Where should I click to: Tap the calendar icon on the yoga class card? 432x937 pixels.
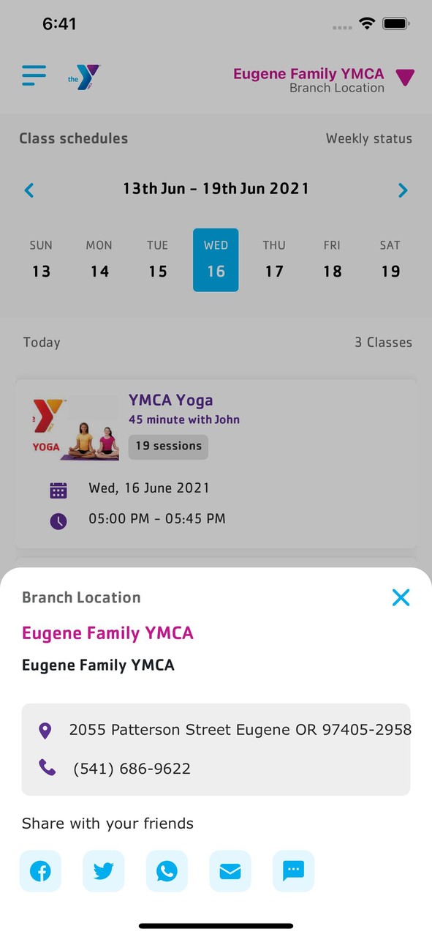pos(58,488)
